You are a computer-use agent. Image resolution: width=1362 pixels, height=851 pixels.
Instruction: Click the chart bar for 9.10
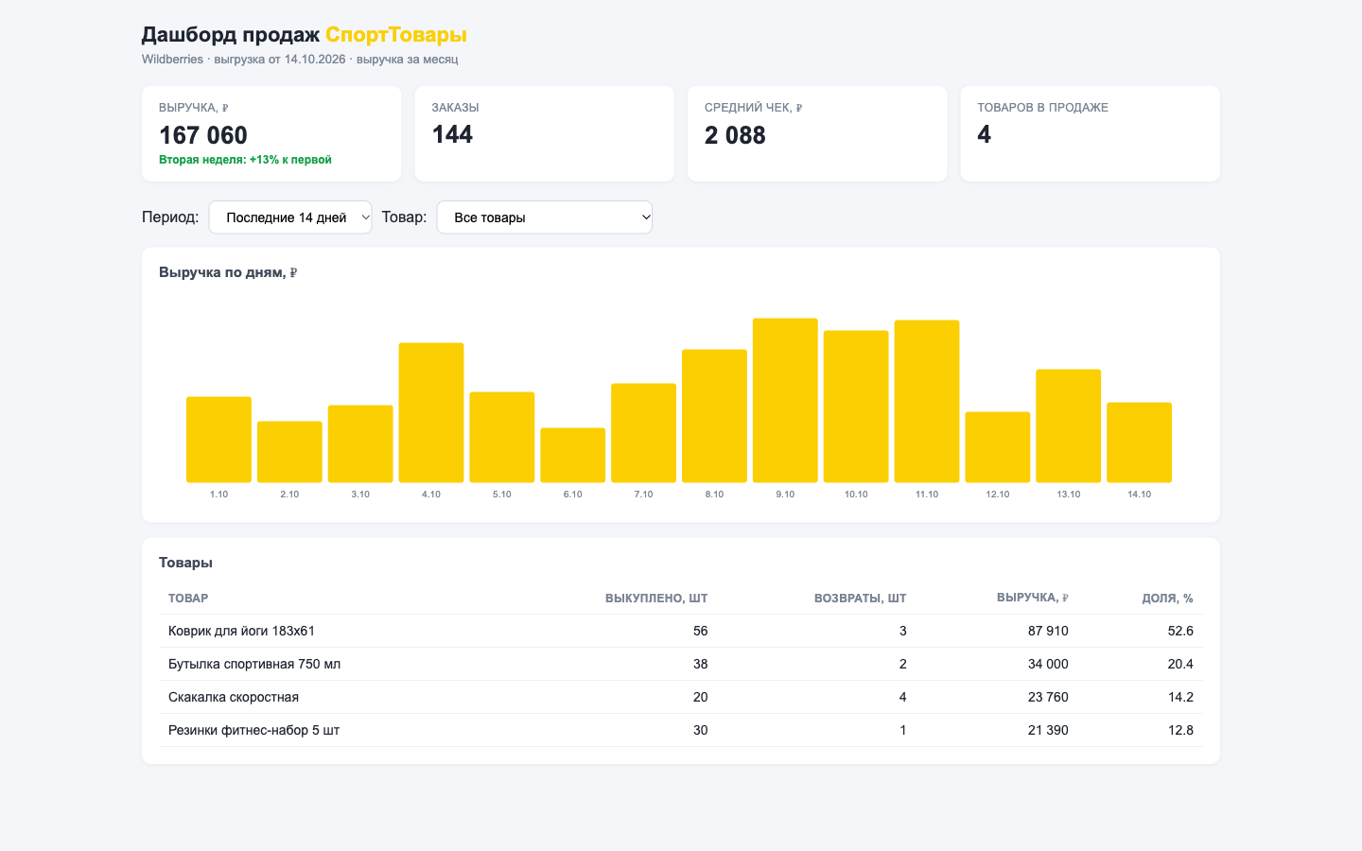point(785,400)
